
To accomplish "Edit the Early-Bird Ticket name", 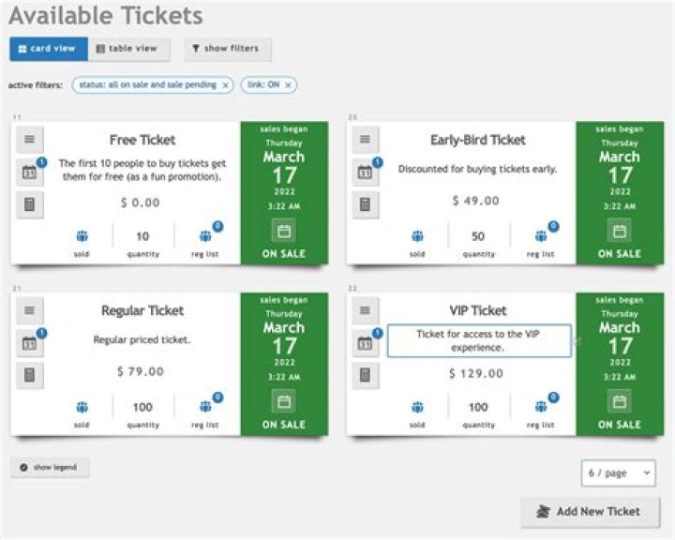I will click(x=478, y=140).
